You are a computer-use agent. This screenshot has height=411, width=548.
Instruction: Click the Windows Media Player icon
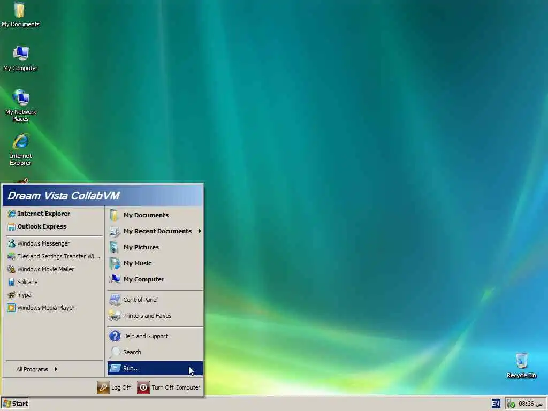point(11,308)
